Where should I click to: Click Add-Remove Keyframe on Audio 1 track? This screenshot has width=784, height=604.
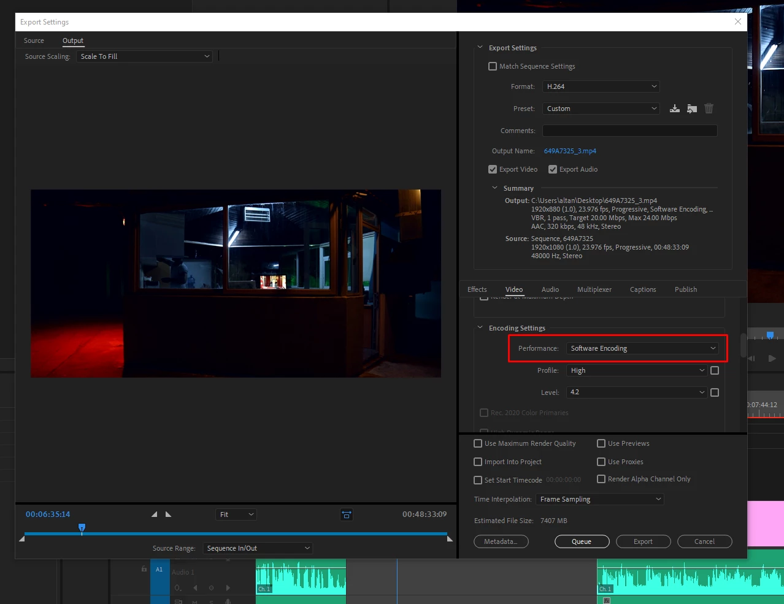coord(212,587)
